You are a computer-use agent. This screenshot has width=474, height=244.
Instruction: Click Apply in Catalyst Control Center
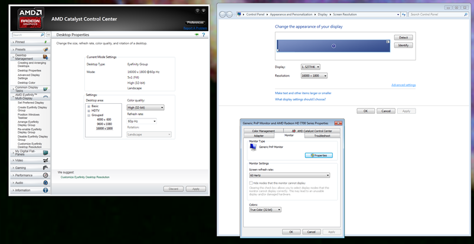click(196, 189)
